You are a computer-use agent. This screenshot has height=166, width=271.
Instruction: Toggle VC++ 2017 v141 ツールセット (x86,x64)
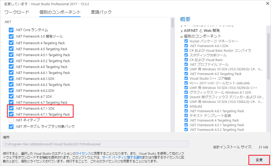coord(186,83)
